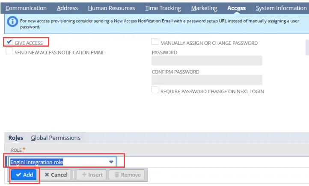Click the Add button
This screenshot has height=186, width=309.
point(24,174)
